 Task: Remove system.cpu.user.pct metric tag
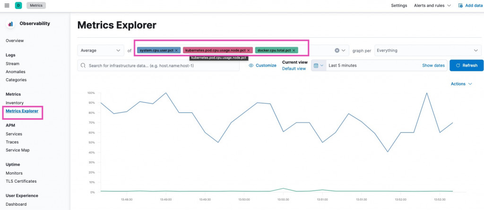pos(176,50)
